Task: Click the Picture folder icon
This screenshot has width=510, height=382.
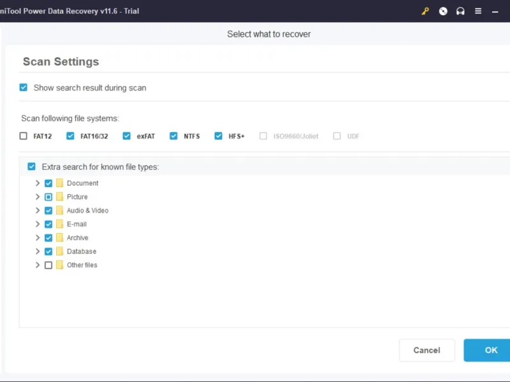Action: 59,197
